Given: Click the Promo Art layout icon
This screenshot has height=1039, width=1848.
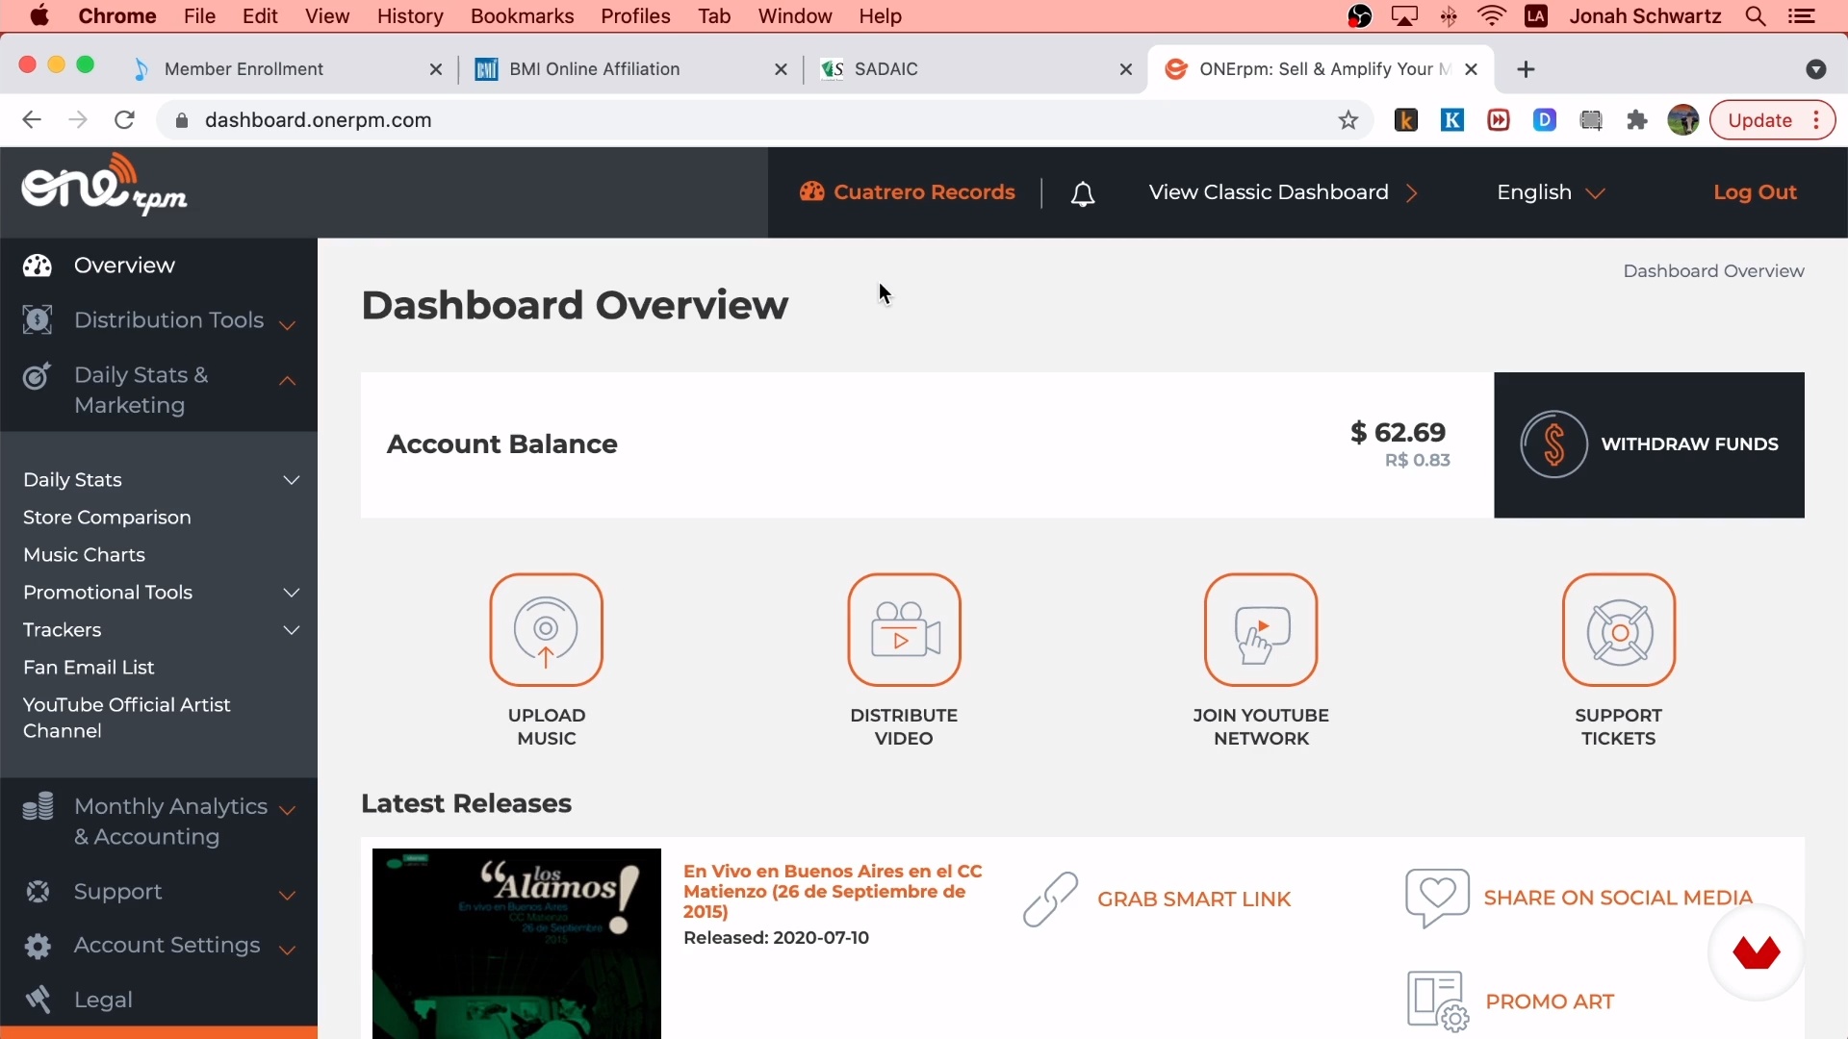Looking at the screenshot, I should coord(1438,1001).
